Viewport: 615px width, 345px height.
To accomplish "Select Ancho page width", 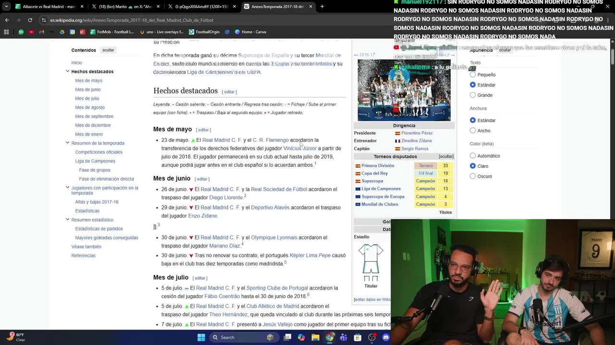I will [x=473, y=130].
